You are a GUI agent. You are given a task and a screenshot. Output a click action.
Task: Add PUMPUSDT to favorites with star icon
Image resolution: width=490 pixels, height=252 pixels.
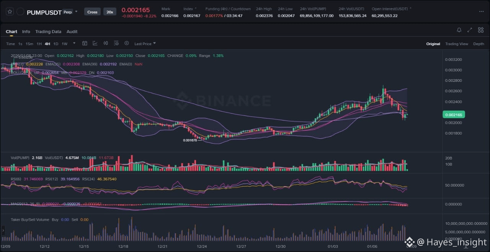[x=10, y=12]
